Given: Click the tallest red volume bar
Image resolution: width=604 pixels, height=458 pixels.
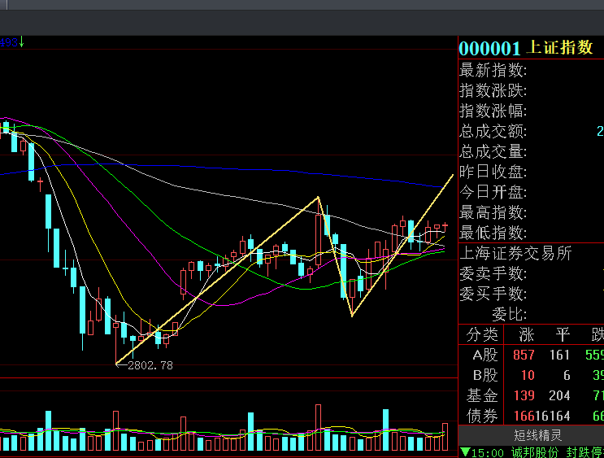Looking at the screenshot, I should [x=318, y=428].
